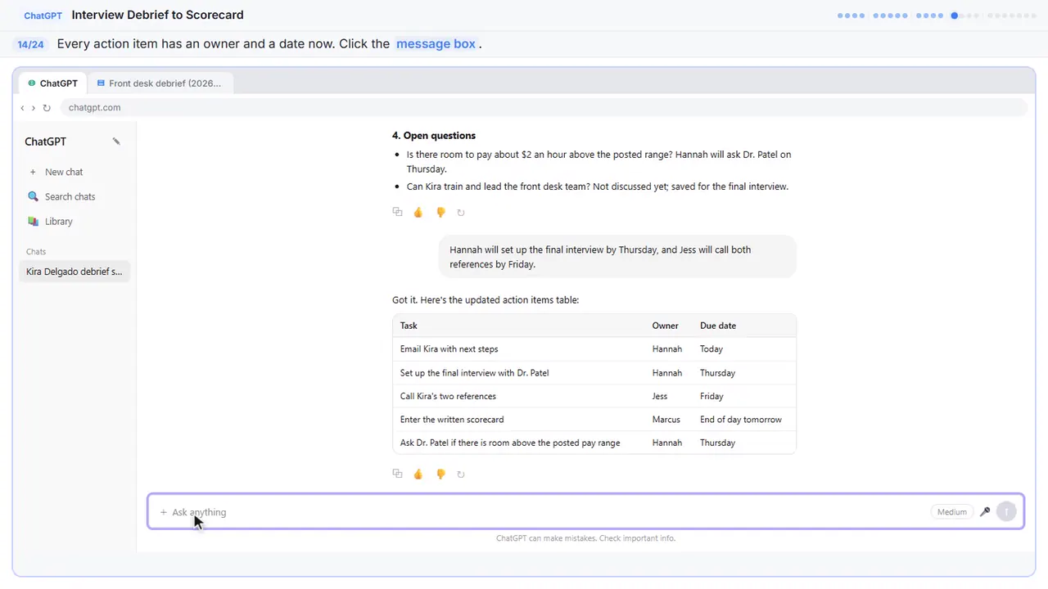Dislike the action items table response
The height and width of the screenshot is (589, 1048).
(x=440, y=474)
